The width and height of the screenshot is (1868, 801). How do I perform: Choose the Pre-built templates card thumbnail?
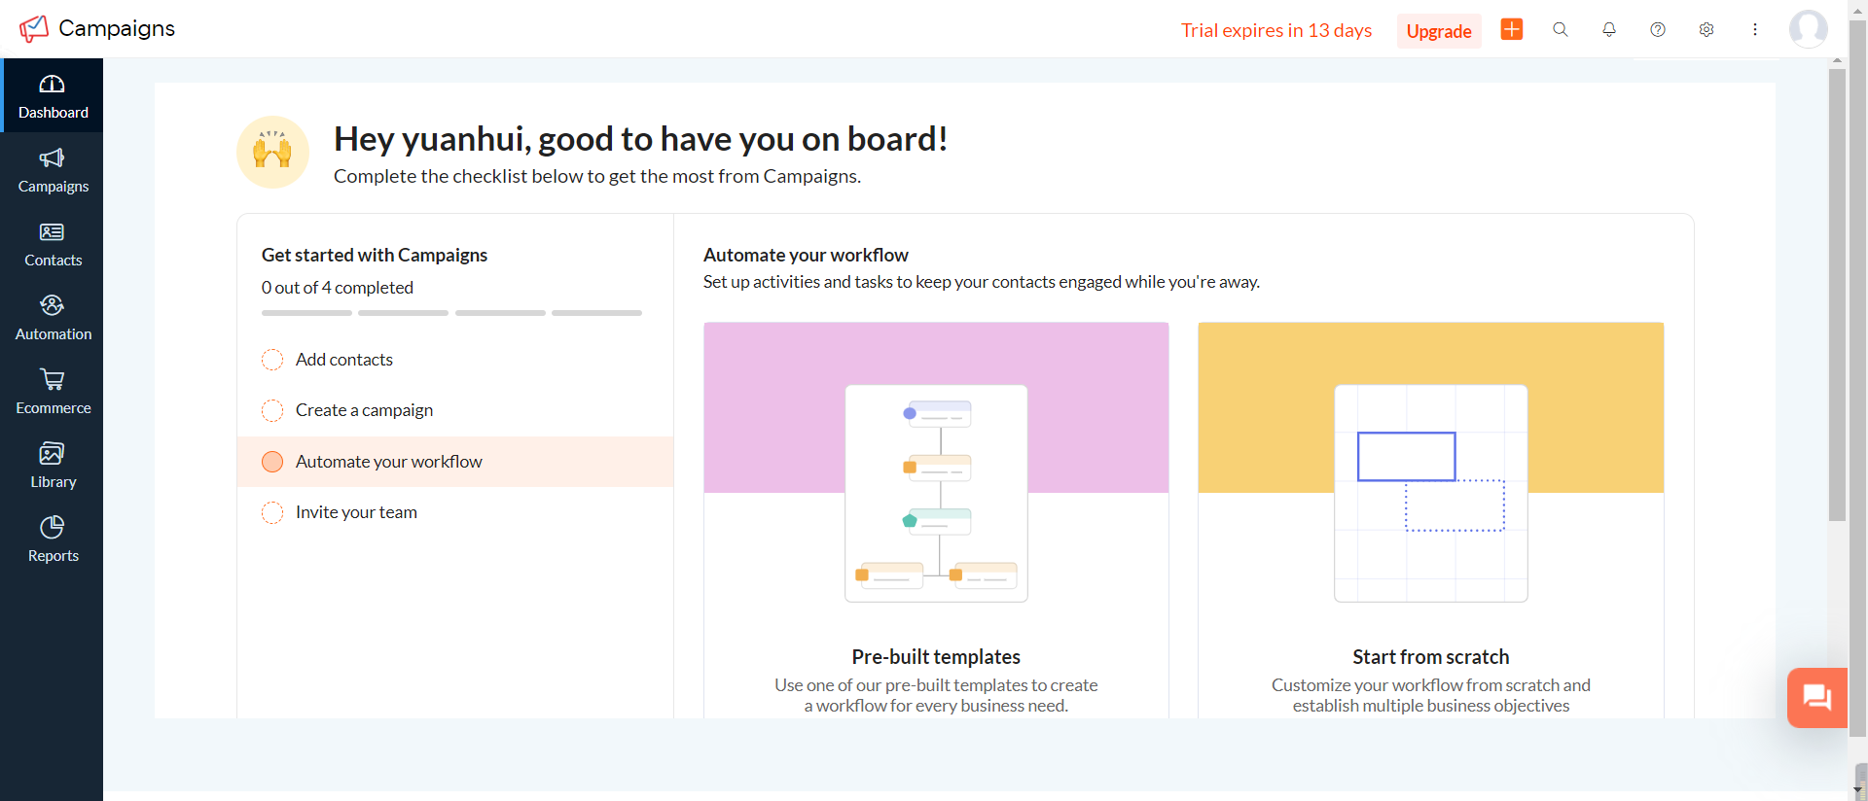(x=936, y=493)
